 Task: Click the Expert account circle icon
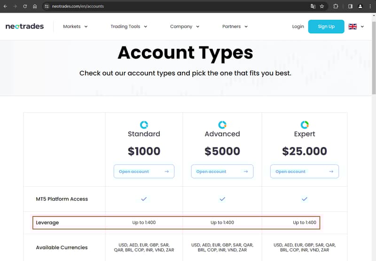point(305,125)
